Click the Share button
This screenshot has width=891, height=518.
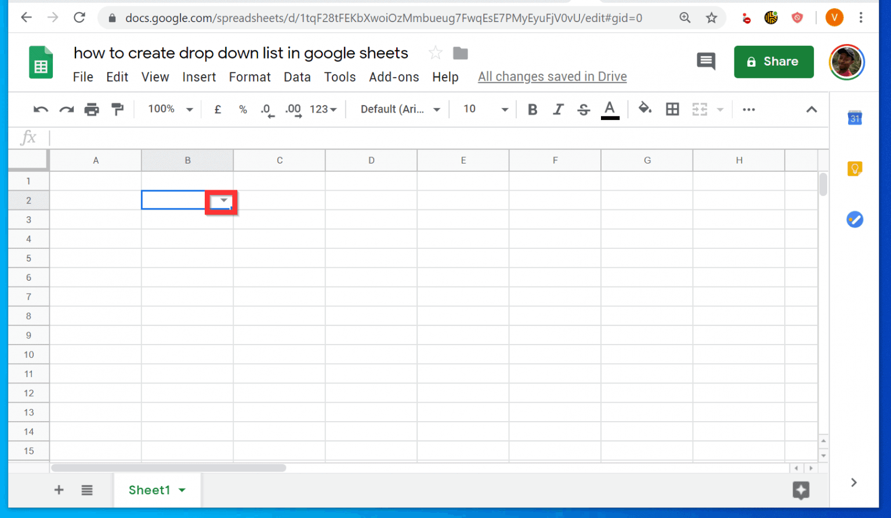774,61
